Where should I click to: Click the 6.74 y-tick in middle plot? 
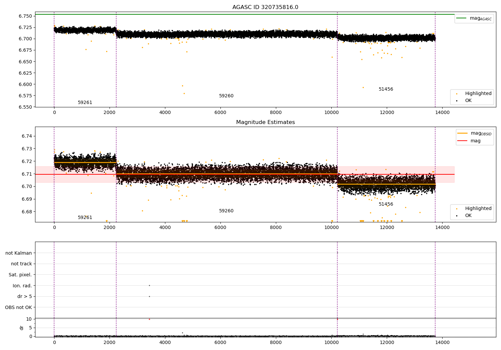pyautogui.click(x=27, y=136)
